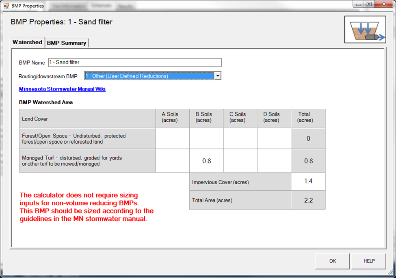Click the BMP Name text field

pyautogui.click(x=134, y=62)
